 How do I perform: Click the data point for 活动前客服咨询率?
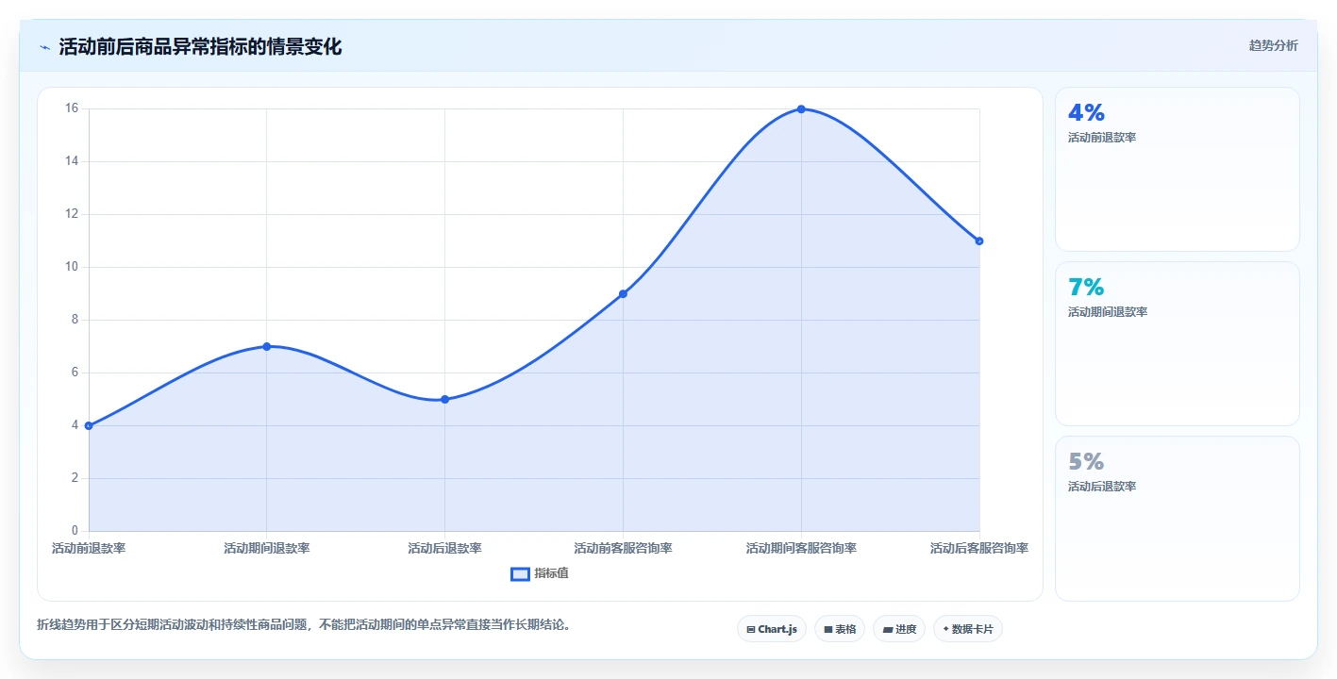tap(623, 293)
